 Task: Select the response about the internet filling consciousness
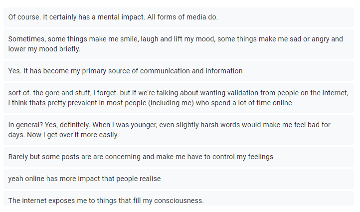(x=180, y=200)
